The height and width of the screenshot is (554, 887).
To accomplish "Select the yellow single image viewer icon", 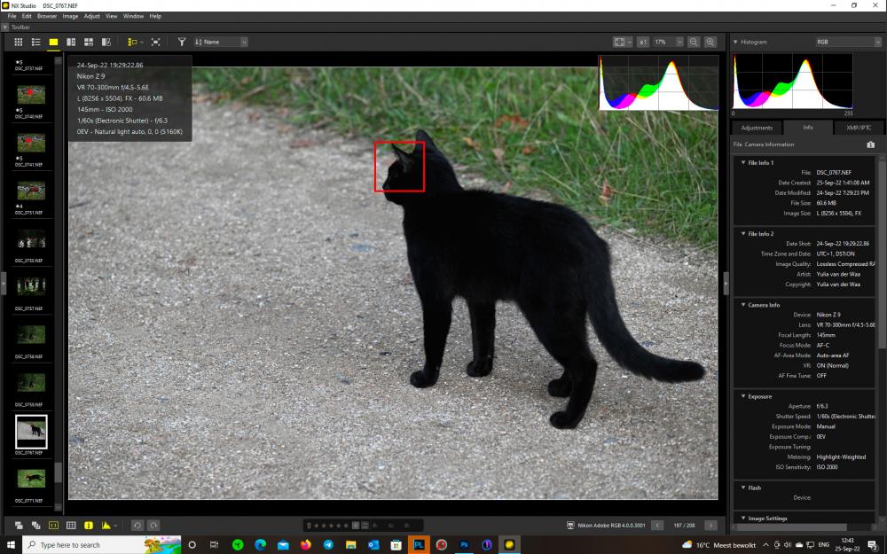I will [53, 42].
